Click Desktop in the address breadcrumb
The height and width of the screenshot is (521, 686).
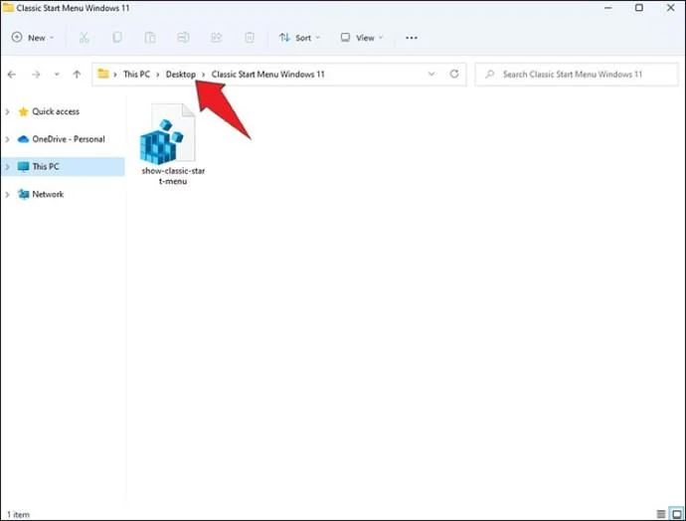[181, 75]
